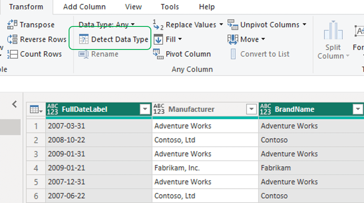Click the ABC123 type icon on FullDateLabel

[x=53, y=110]
